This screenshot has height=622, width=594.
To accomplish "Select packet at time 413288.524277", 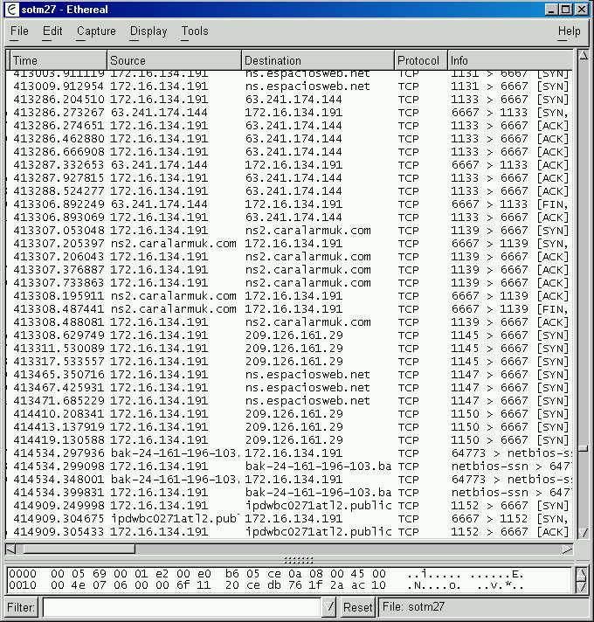I will pyautogui.click(x=289, y=190).
